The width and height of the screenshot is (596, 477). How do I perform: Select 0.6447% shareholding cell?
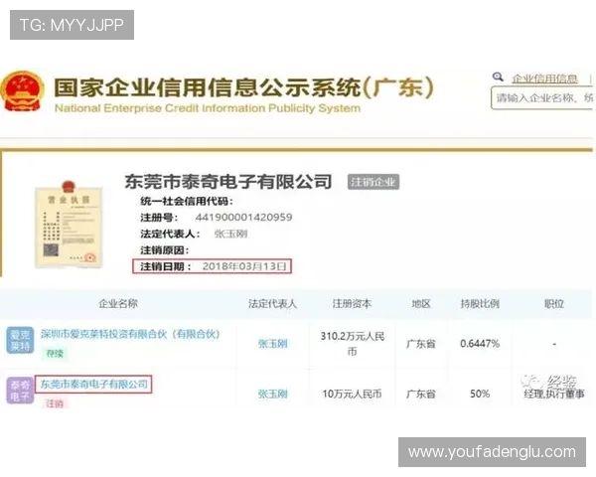(x=480, y=344)
